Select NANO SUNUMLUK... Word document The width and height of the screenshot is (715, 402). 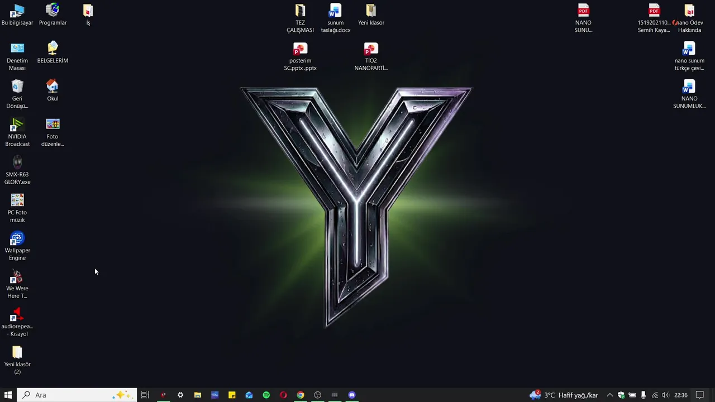[x=689, y=94]
